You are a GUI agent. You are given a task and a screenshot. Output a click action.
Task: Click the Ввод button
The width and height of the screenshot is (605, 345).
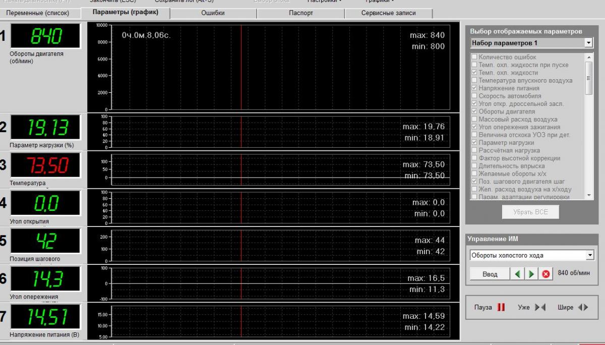pyautogui.click(x=490, y=274)
